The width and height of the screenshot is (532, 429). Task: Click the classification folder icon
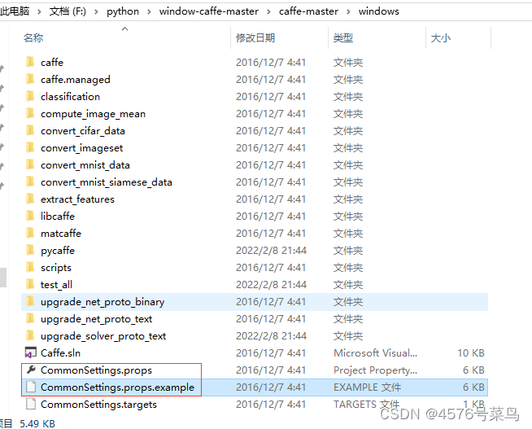coord(30,96)
